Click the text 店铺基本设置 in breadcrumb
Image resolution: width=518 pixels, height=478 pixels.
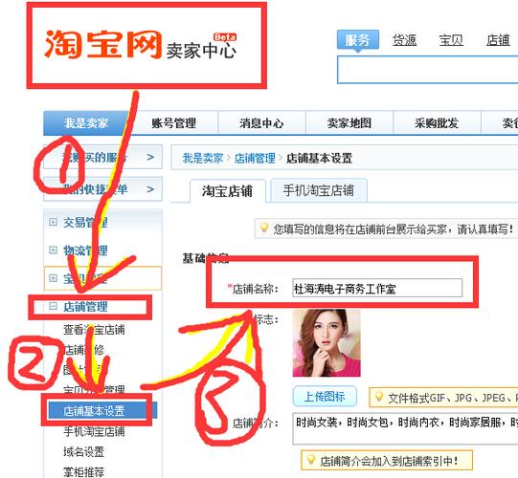pyautogui.click(x=319, y=158)
